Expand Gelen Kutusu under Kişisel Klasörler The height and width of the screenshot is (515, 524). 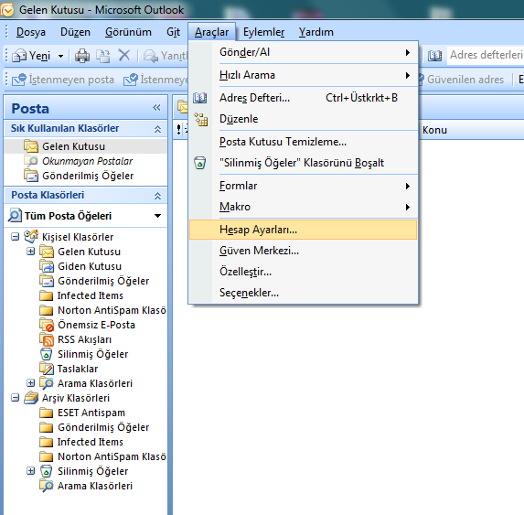30,252
